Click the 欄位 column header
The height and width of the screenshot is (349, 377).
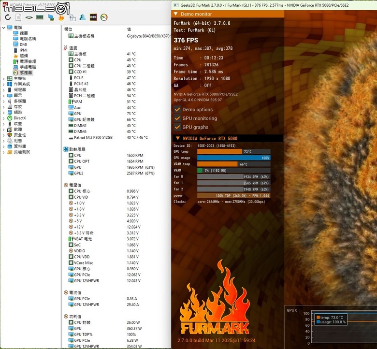pos(68,29)
